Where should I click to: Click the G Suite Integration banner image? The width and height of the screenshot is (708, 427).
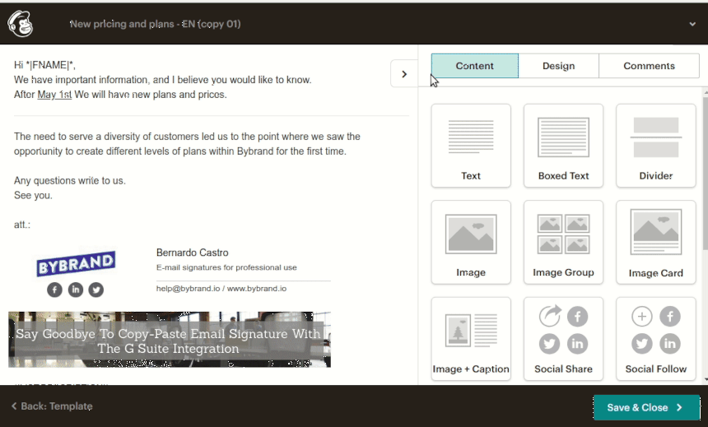[x=170, y=339]
